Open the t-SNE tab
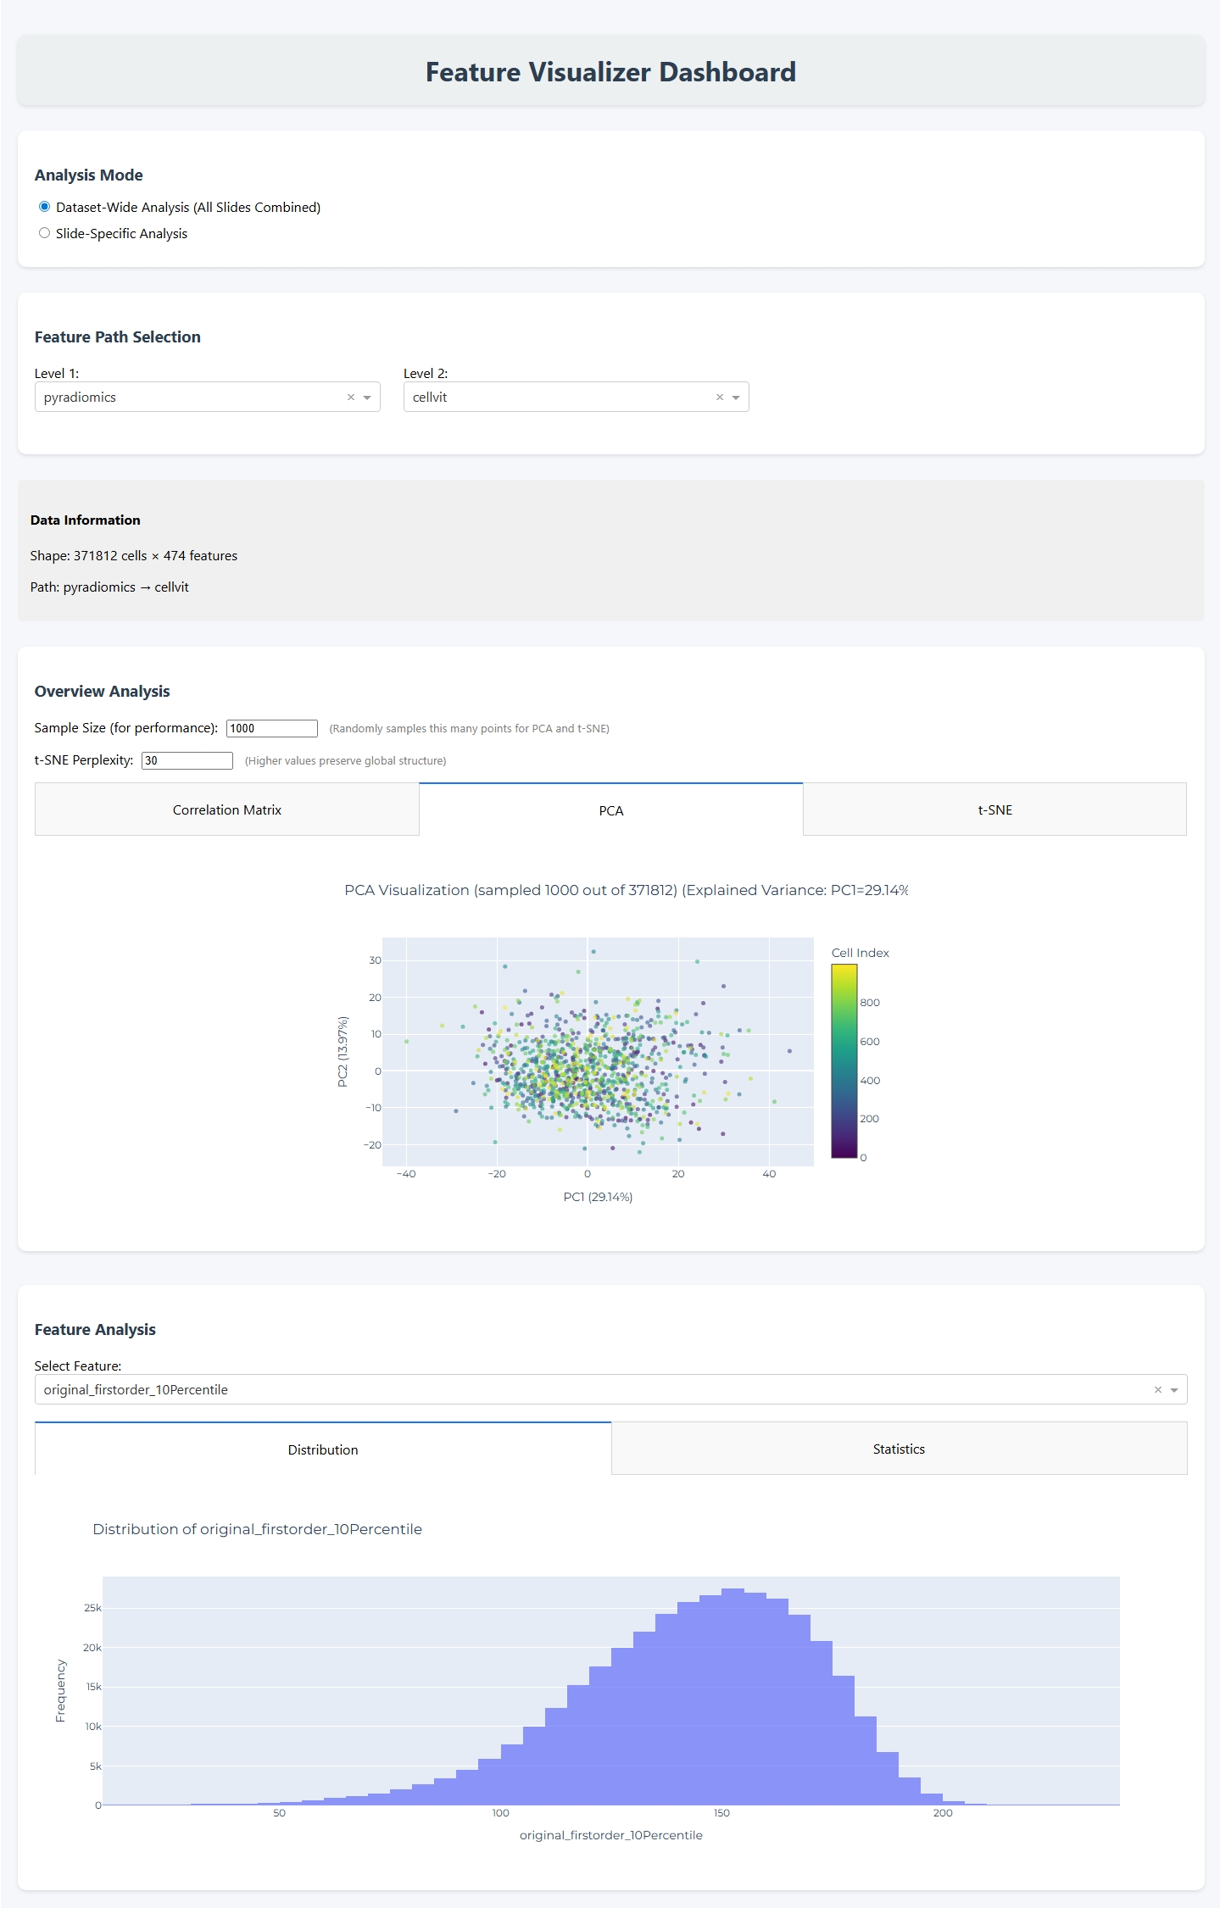 [x=994, y=810]
